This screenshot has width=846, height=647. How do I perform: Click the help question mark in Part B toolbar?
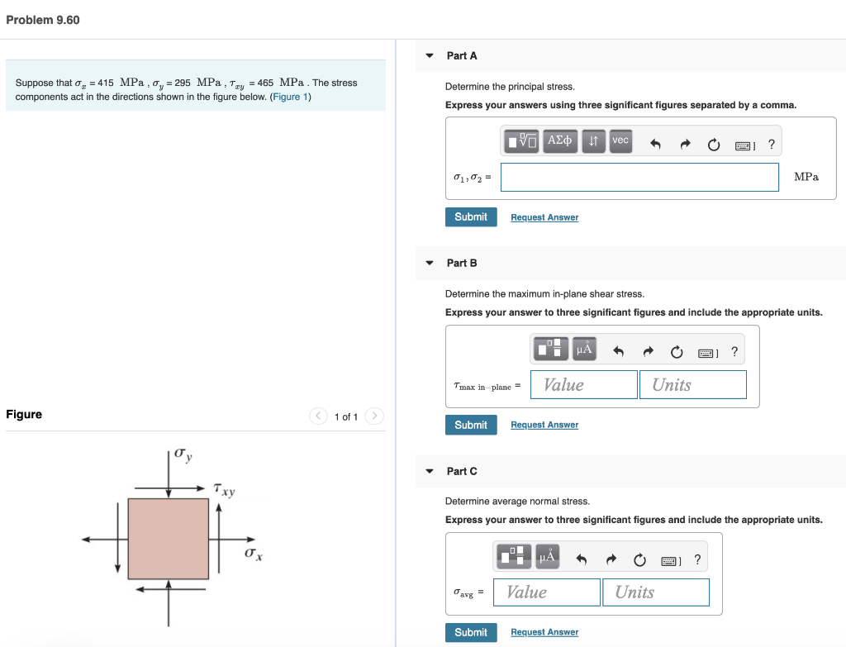(x=734, y=351)
